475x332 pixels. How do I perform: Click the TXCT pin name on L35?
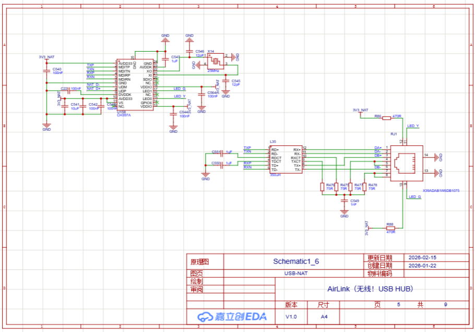296,162
